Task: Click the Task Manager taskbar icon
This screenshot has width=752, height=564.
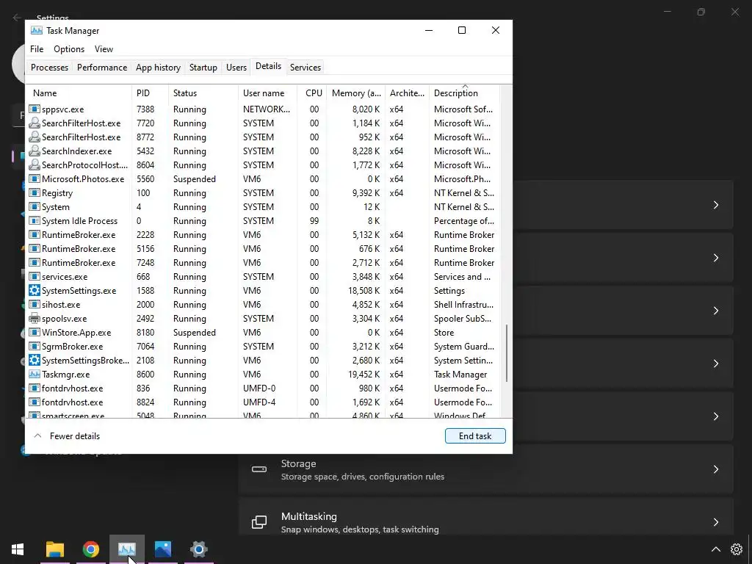Action: (x=127, y=549)
